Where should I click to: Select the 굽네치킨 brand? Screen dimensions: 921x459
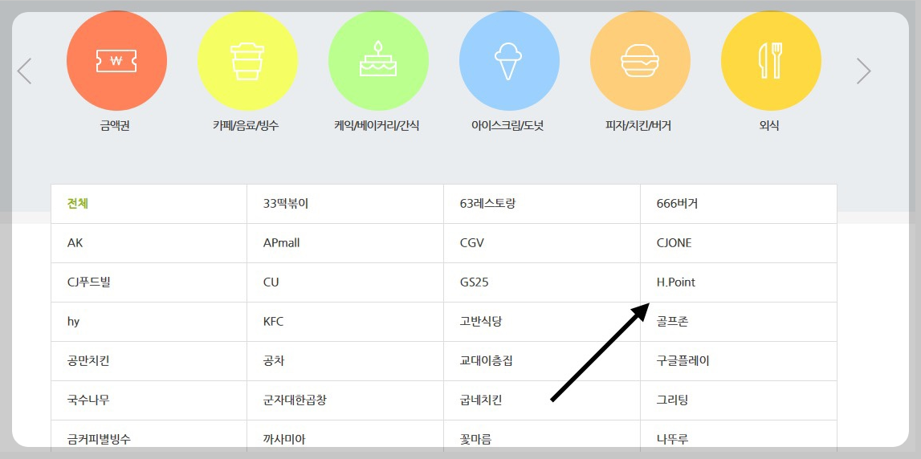click(541, 400)
